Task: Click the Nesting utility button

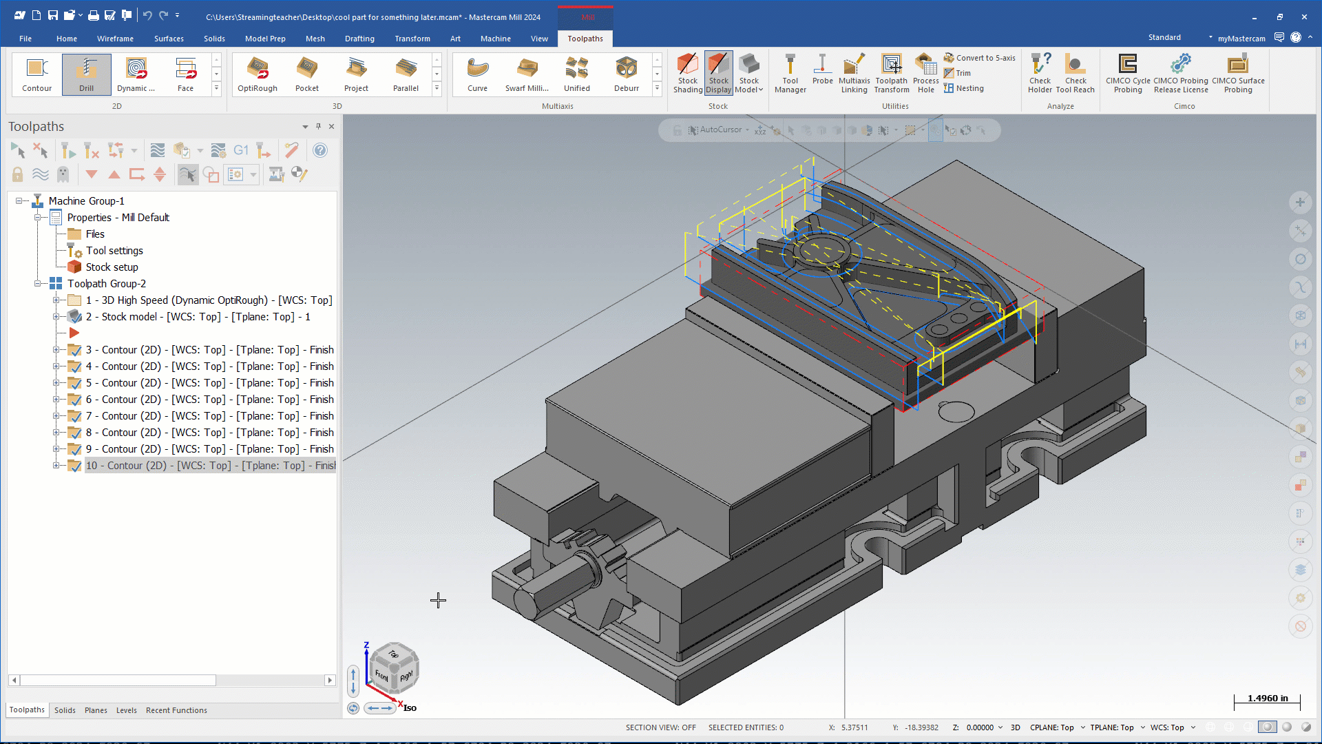Action: pyautogui.click(x=963, y=88)
